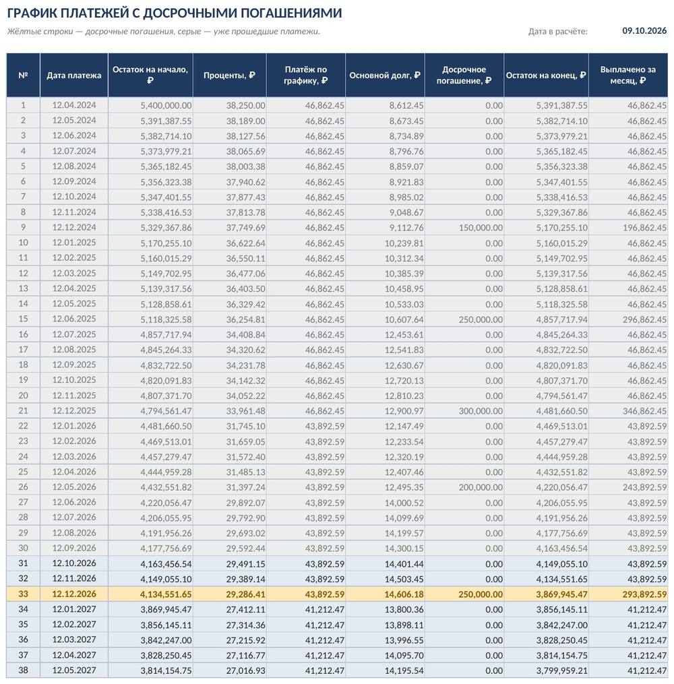The height and width of the screenshot is (684, 674).
Task: Select date cell 12.04.2024
Action: point(73,105)
